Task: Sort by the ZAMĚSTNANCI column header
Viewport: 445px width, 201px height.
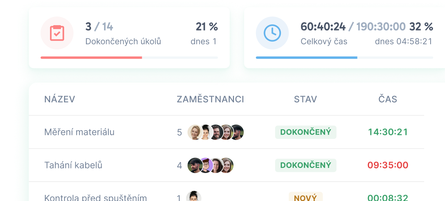Action: coord(210,99)
